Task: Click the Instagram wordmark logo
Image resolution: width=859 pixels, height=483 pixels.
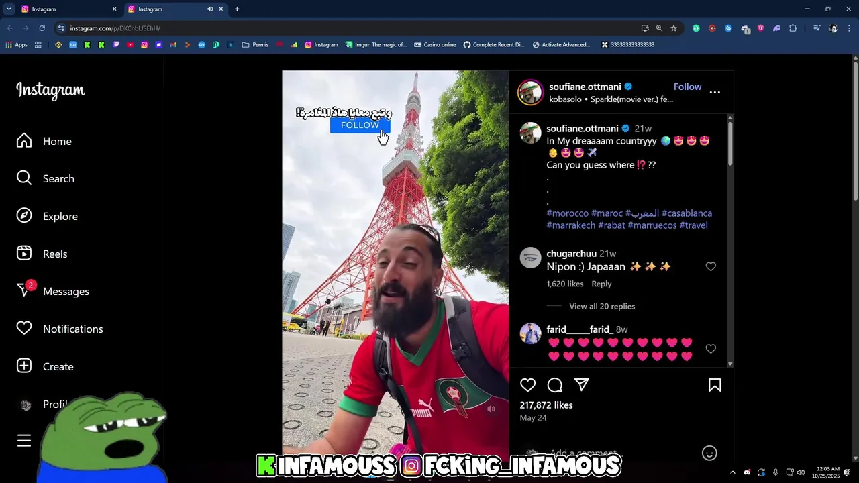Action: pyautogui.click(x=50, y=90)
